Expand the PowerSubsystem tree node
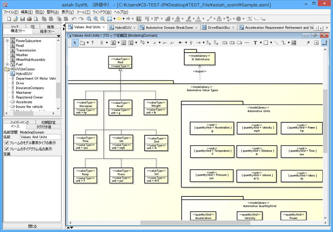Screen dimensions: 333x232 coord(7,41)
